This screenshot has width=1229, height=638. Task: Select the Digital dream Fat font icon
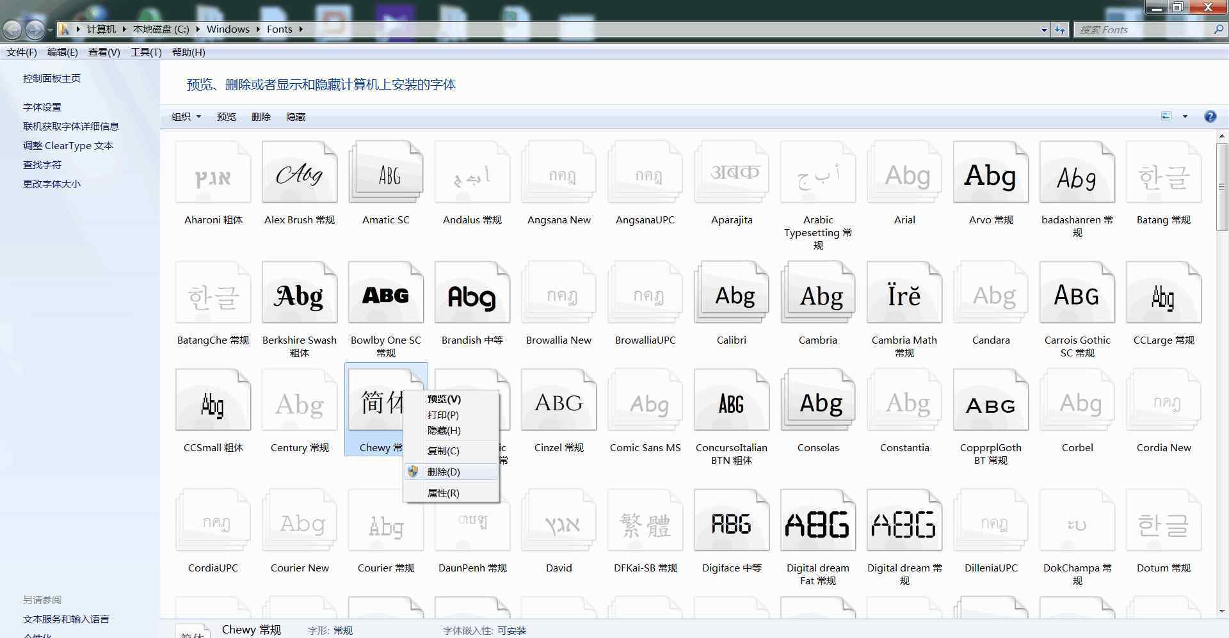pyautogui.click(x=818, y=521)
